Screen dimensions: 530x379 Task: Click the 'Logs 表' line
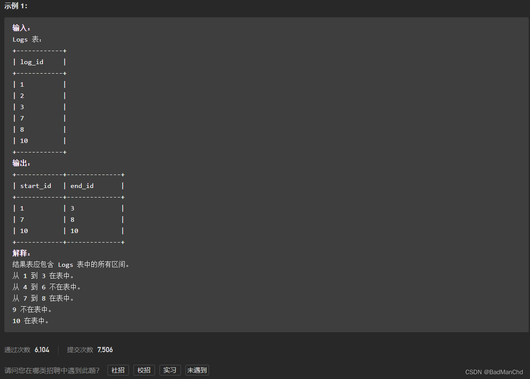point(27,39)
